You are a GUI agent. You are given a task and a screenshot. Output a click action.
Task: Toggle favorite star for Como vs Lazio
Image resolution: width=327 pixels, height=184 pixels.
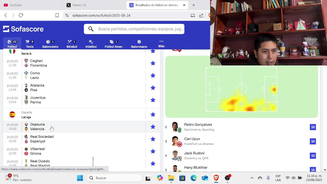click(153, 75)
